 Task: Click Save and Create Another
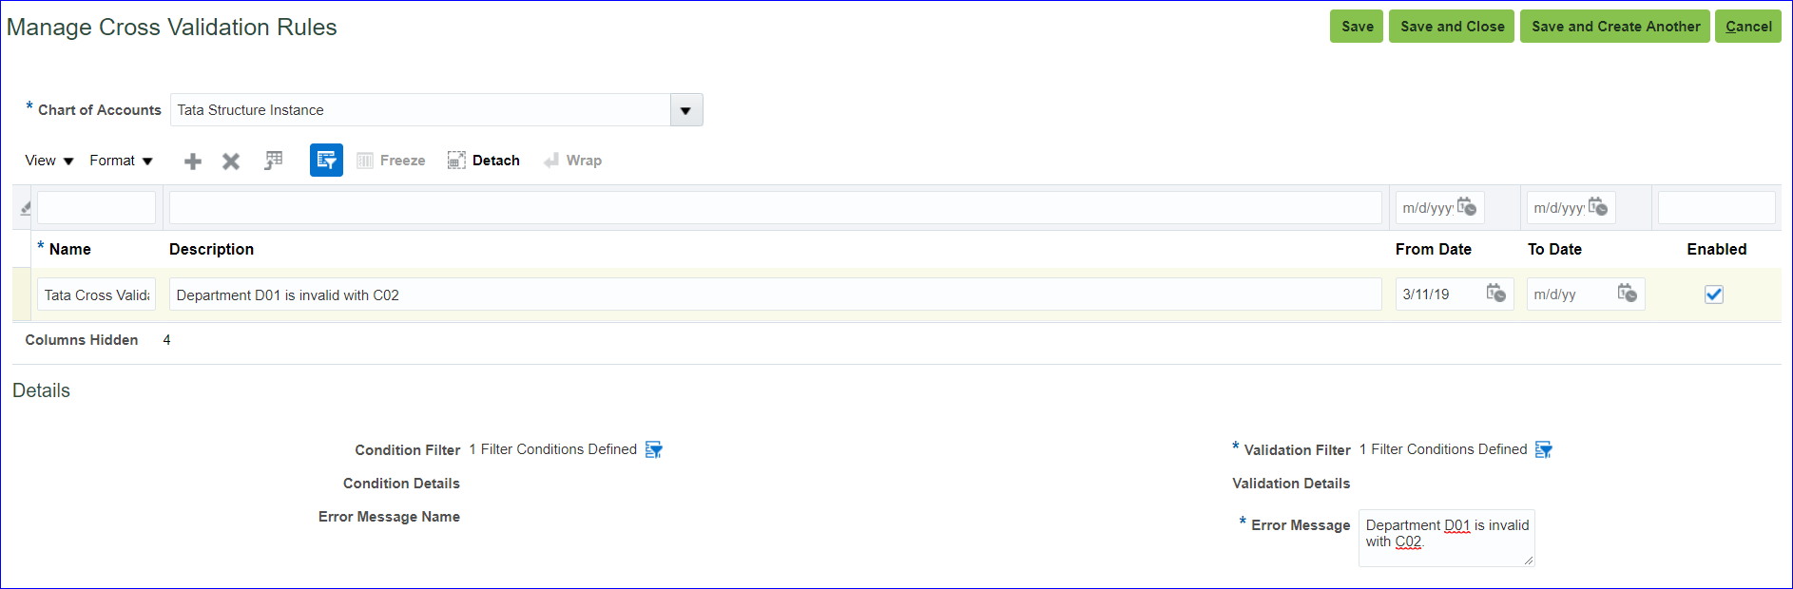1615,27
